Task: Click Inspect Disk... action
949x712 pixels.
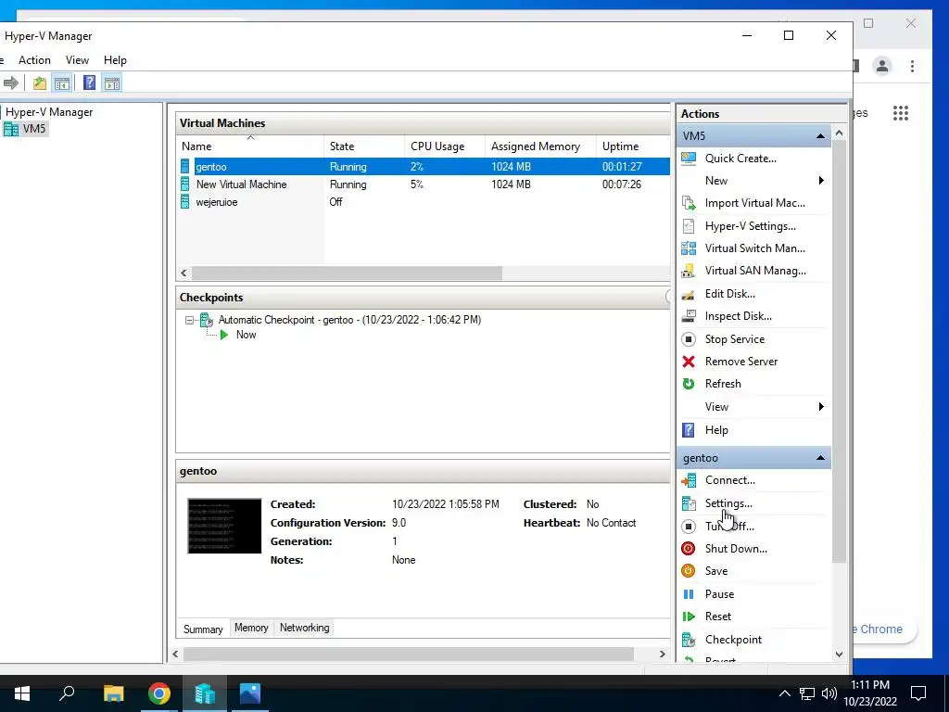Action: pyautogui.click(x=738, y=316)
